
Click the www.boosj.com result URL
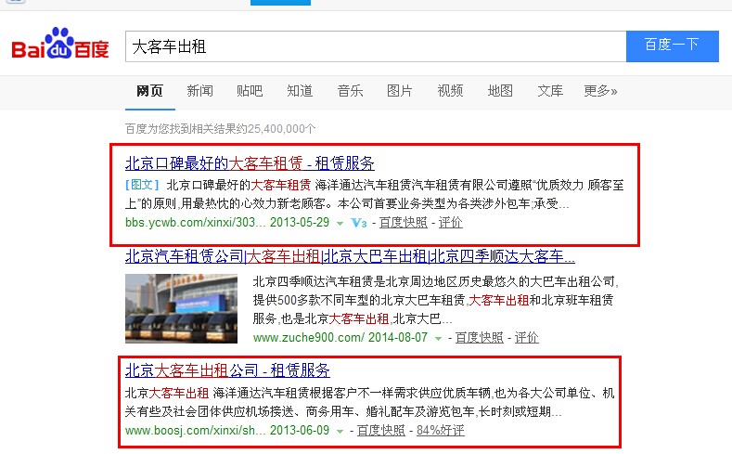(195, 430)
